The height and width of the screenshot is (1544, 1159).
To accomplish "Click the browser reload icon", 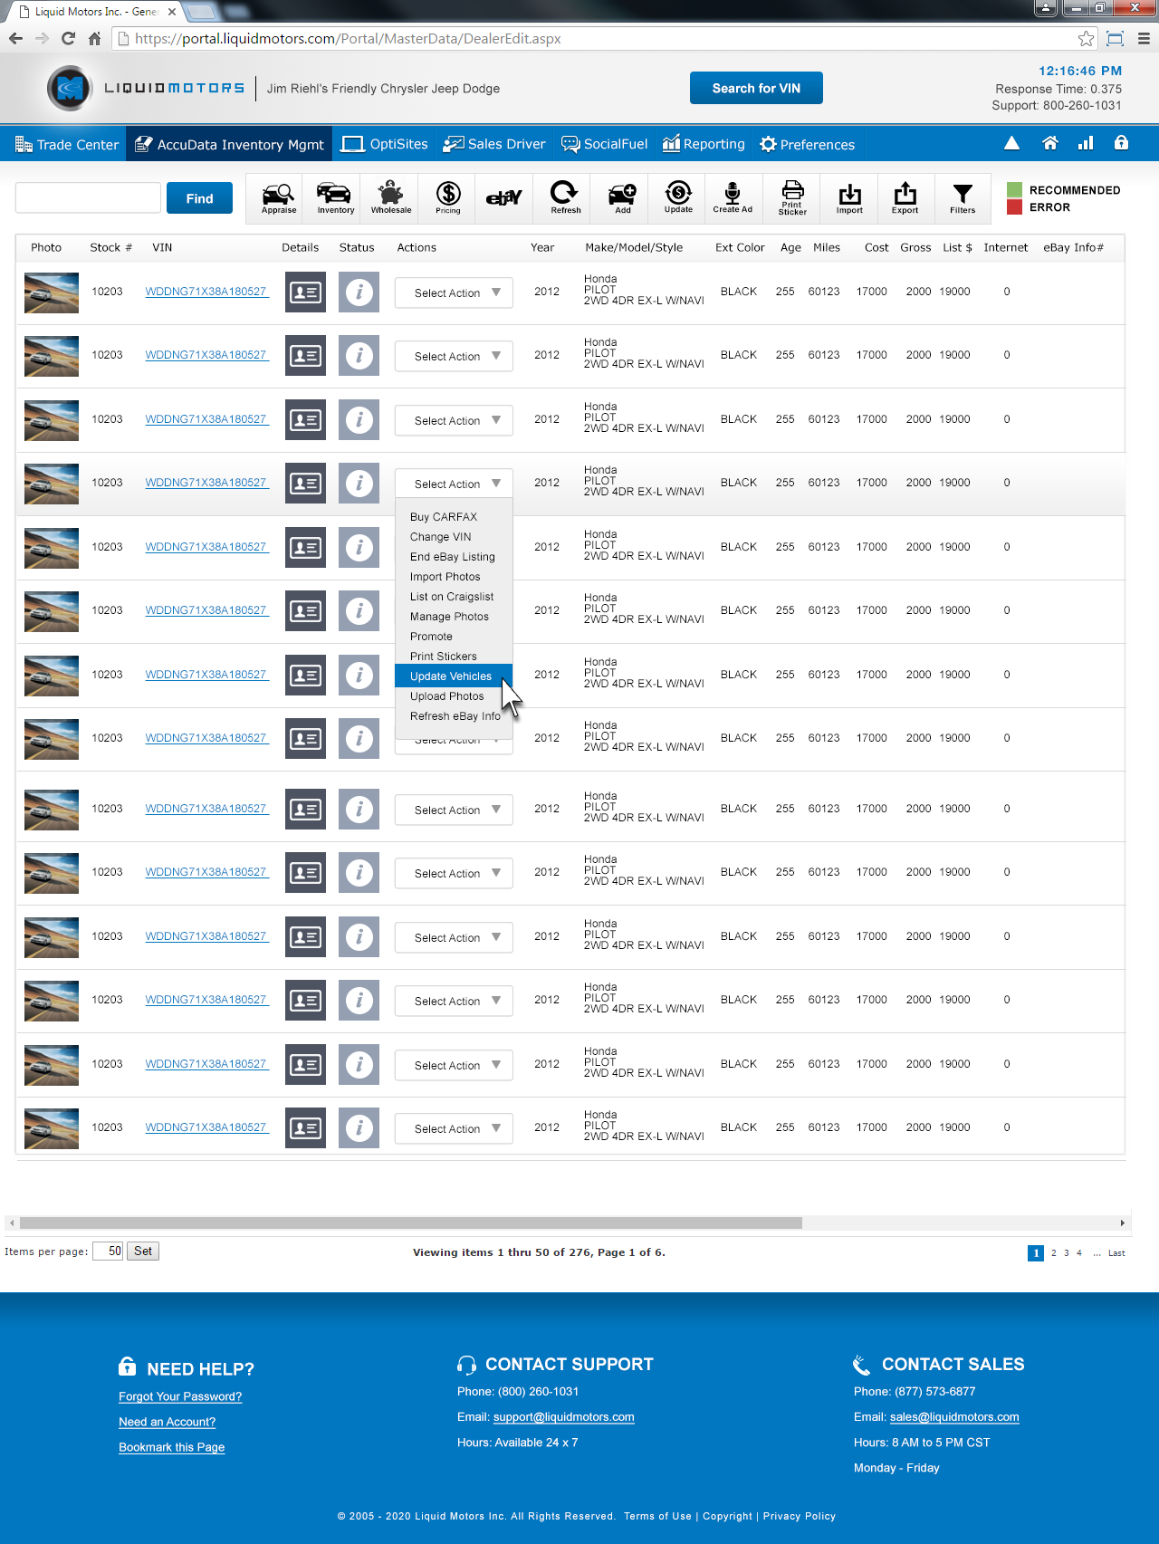I will (68, 38).
